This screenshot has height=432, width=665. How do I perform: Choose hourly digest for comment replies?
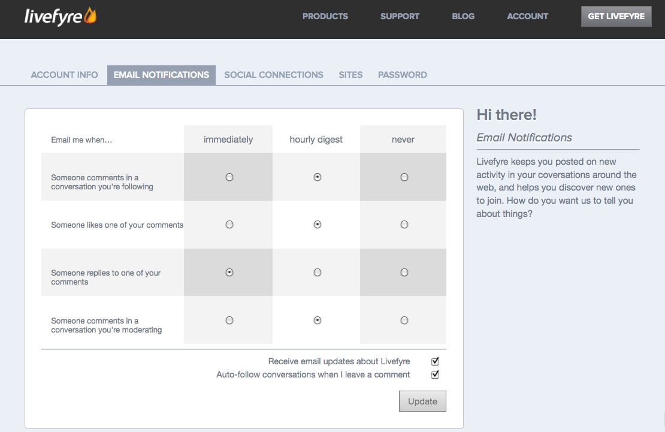pyautogui.click(x=318, y=273)
